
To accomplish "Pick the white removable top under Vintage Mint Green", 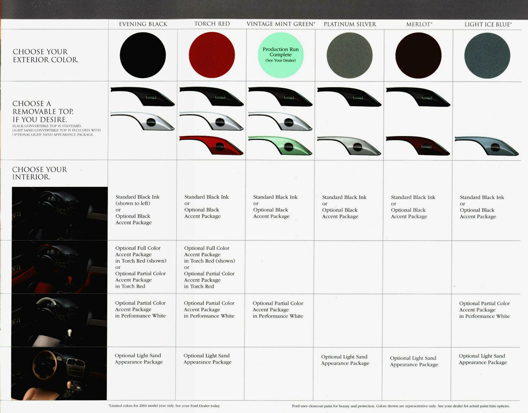I will [x=280, y=121].
